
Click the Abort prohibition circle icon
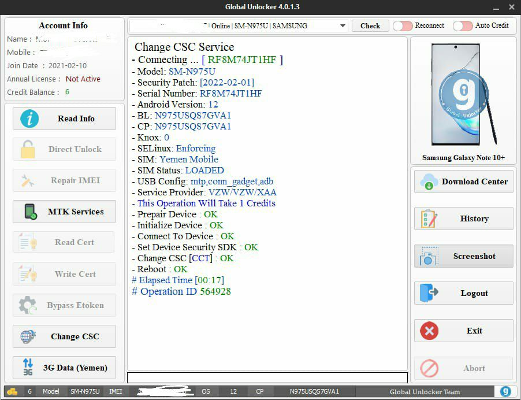pyautogui.click(x=429, y=368)
